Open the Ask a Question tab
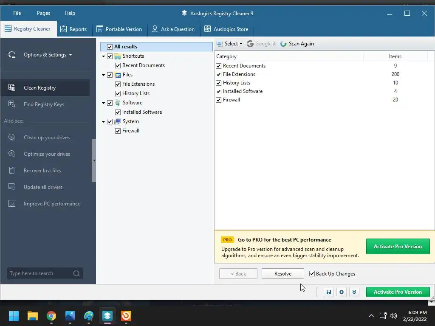435x326 pixels. coord(173,29)
